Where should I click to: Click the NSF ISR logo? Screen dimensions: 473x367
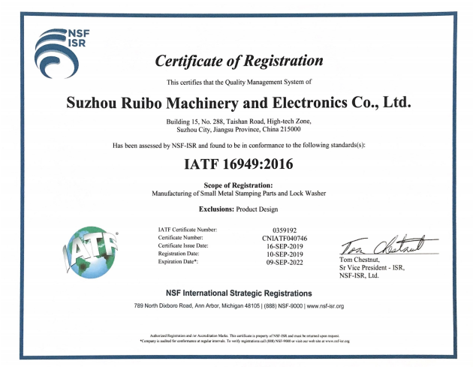click(x=62, y=53)
